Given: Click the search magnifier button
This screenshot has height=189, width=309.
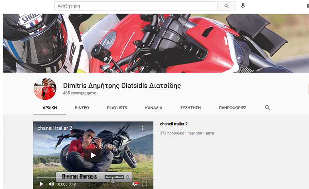Looking at the screenshot, I should tap(226, 6).
